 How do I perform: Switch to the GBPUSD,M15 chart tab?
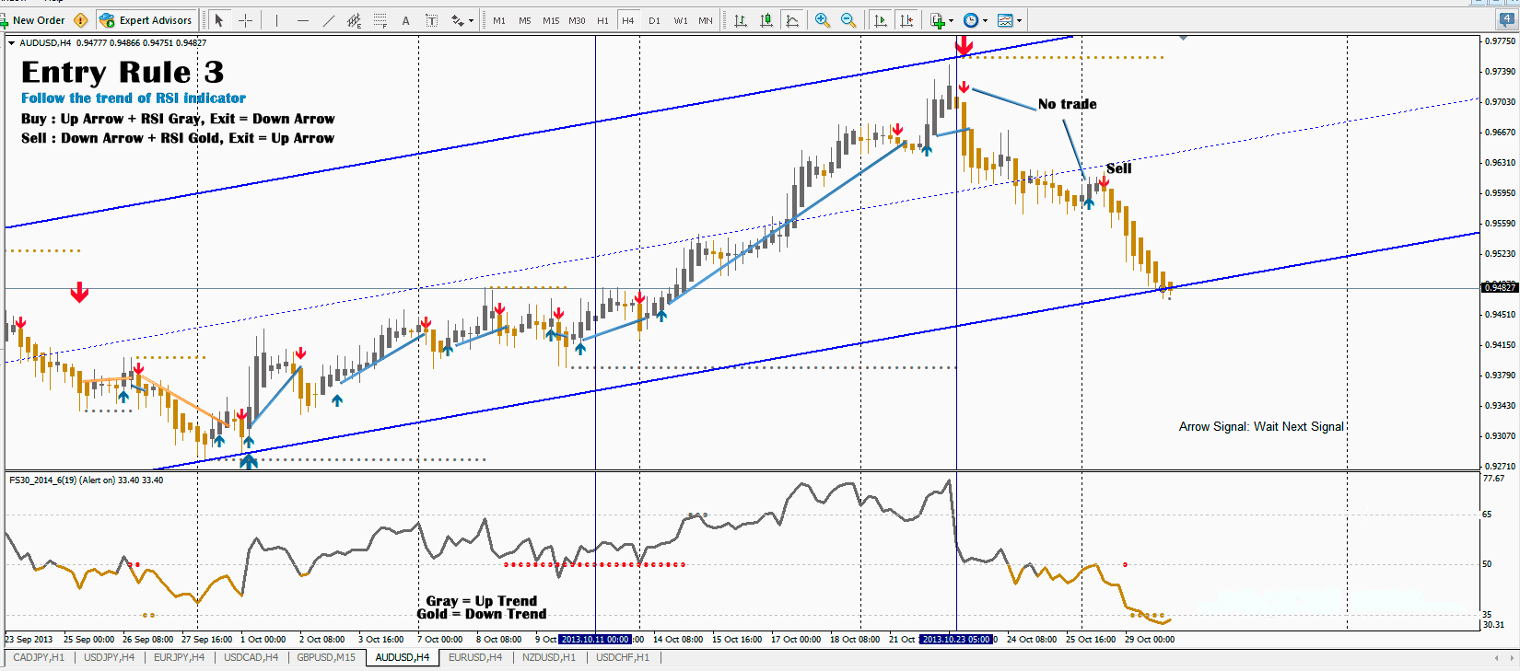pyautogui.click(x=326, y=657)
